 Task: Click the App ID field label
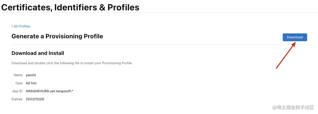(18, 91)
